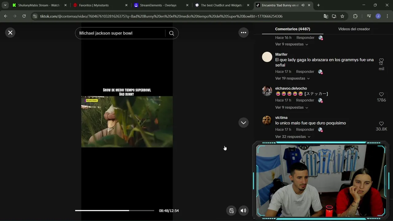Switch to 'Comentarios (4487)' tab
The width and height of the screenshot is (393, 221).
point(293,29)
